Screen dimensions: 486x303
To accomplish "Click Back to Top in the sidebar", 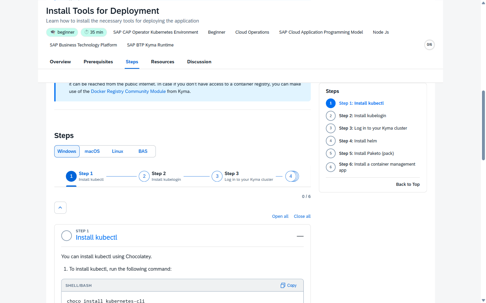I will tap(408, 184).
